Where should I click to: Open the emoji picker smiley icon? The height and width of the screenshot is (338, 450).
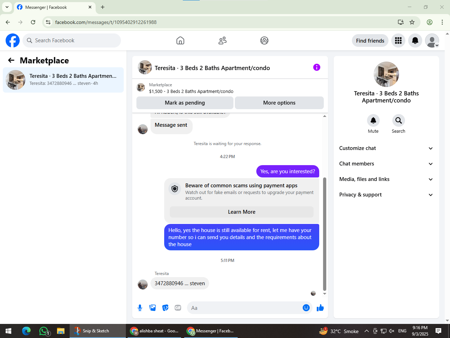point(306,308)
